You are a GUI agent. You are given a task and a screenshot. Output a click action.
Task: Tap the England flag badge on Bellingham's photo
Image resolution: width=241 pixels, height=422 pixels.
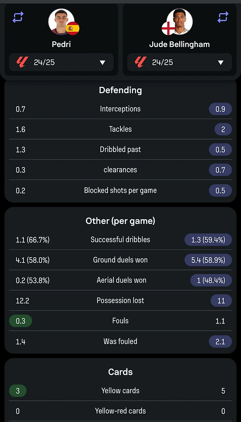click(168, 29)
